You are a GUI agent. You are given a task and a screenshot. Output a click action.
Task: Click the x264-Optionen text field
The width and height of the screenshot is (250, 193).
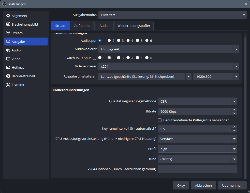coord(197,169)
